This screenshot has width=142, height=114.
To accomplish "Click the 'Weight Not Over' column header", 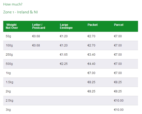I will tap(12, 26).
